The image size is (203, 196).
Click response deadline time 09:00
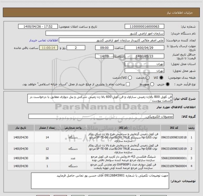(x=104, y=48)
